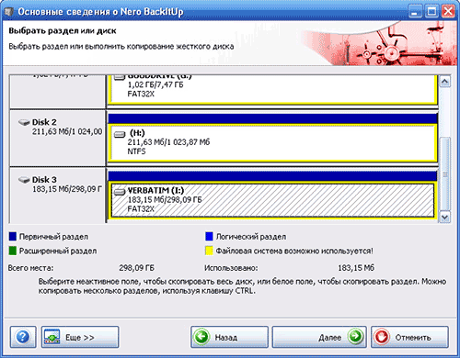
Task: Close the Nero BackItUp window
Action: click(448, 12)
